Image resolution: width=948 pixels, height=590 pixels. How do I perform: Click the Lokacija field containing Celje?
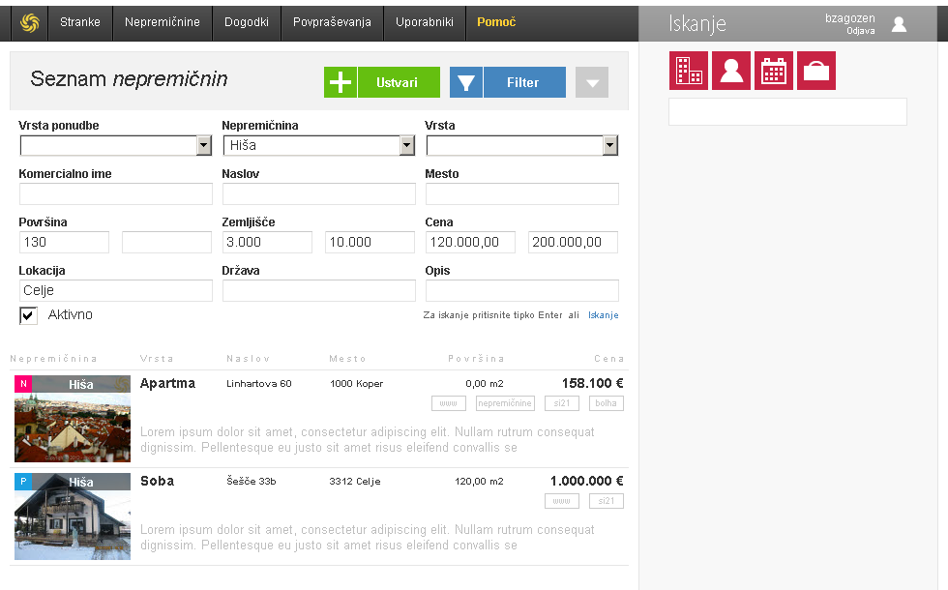pos(115,290)
